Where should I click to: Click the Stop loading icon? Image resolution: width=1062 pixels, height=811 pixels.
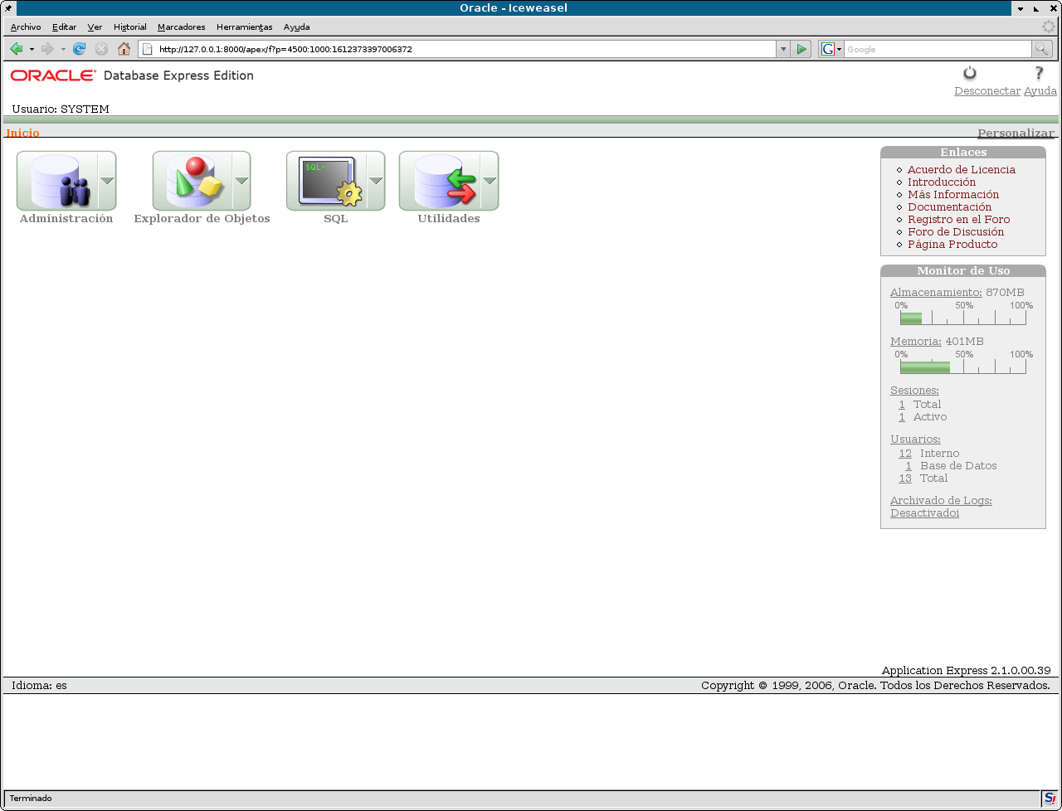click(x=101, y=49)
